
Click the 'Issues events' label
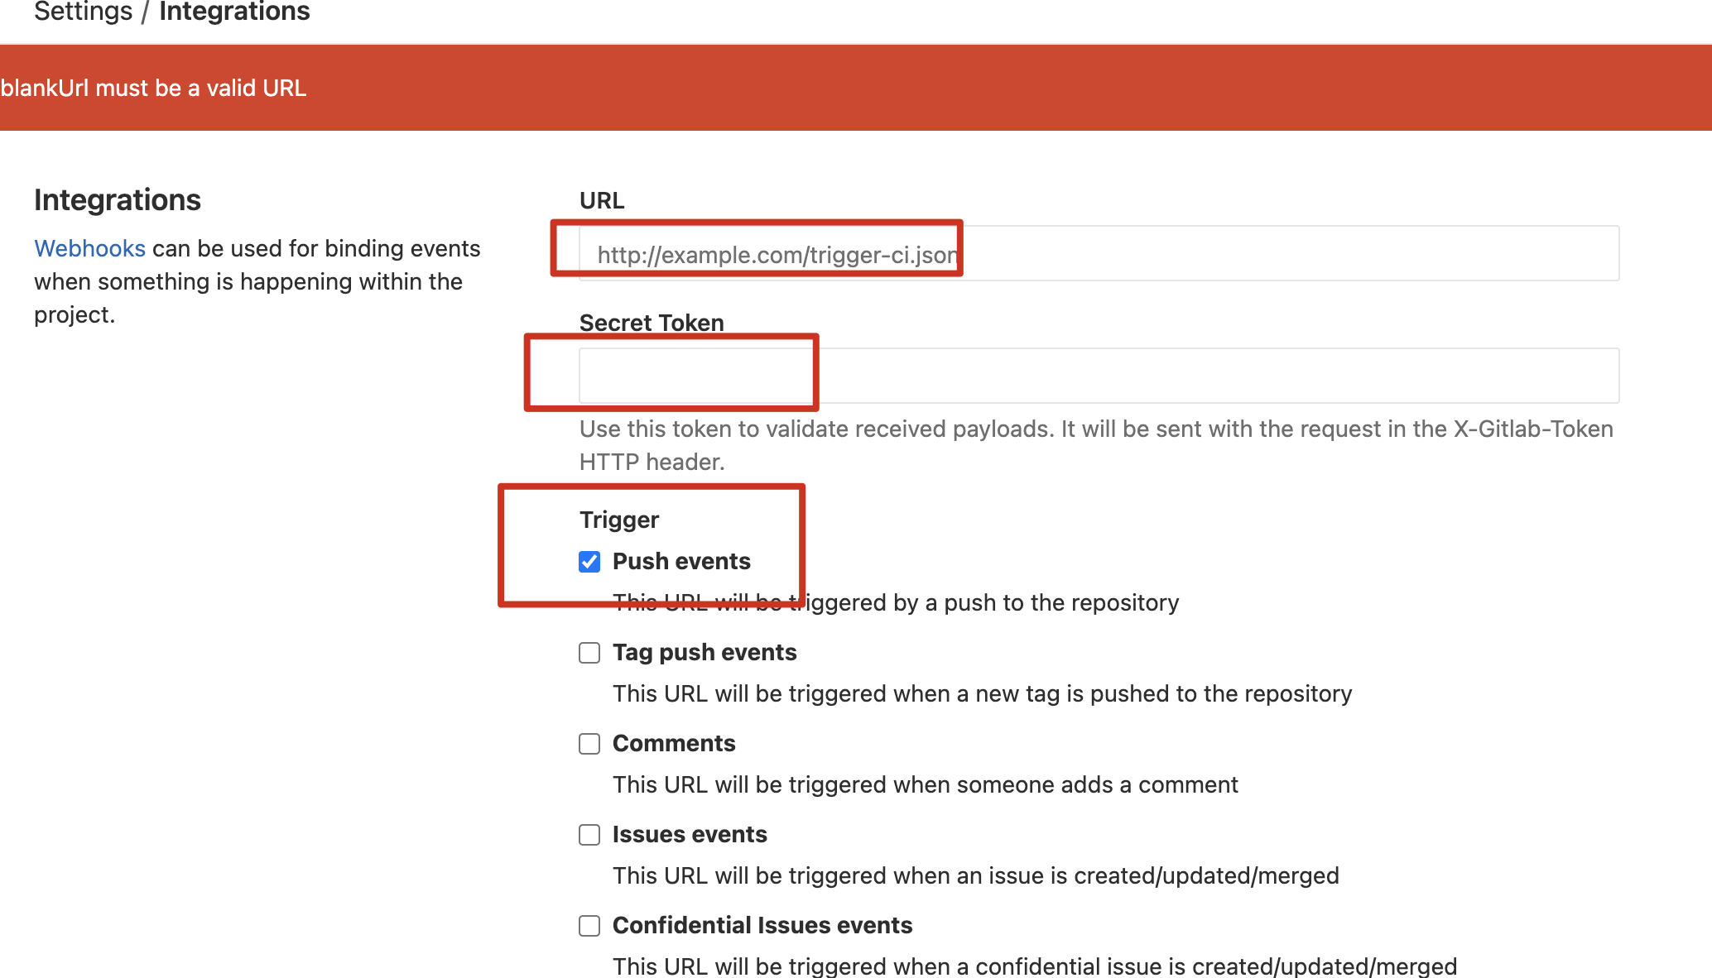tap(690, 834)
